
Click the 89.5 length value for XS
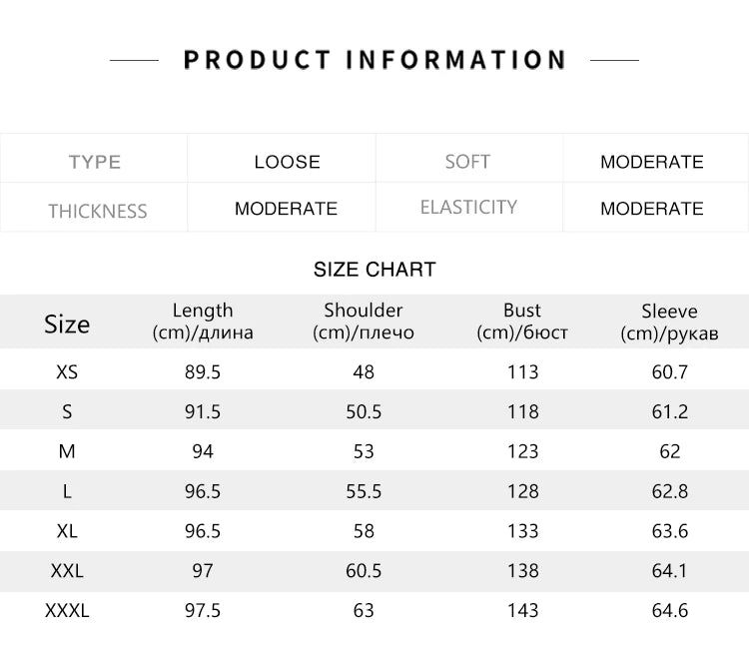click(x=203, y=371)
